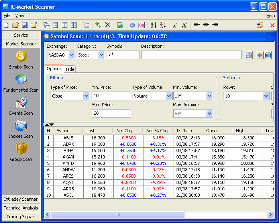The width and height of the screenshot is (279, 223).
Task: Select the AMTD row symbol
Action: pos(68,163)
